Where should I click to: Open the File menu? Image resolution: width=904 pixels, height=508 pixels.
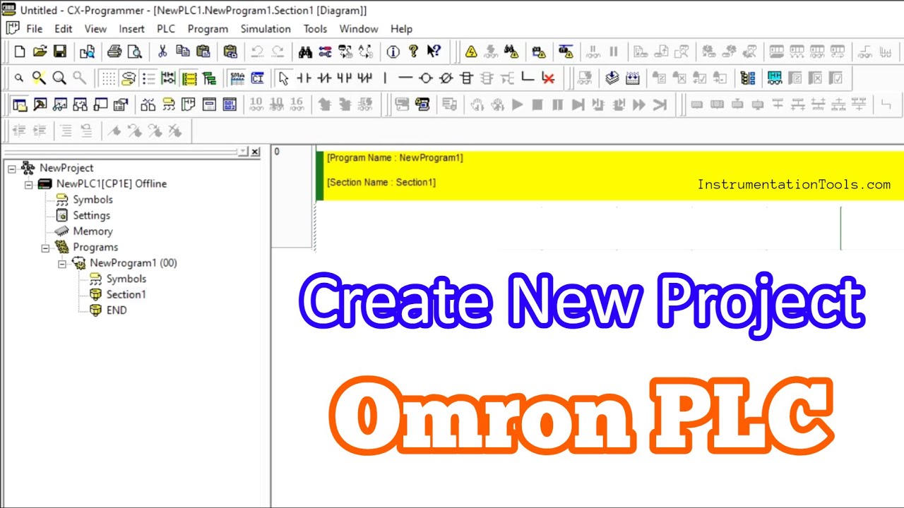tap(34, 29)
